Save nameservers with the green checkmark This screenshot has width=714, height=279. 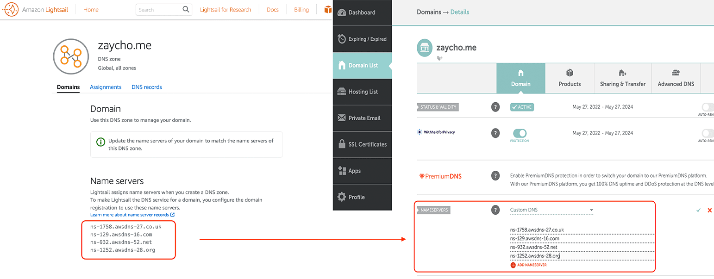point(698,210)
